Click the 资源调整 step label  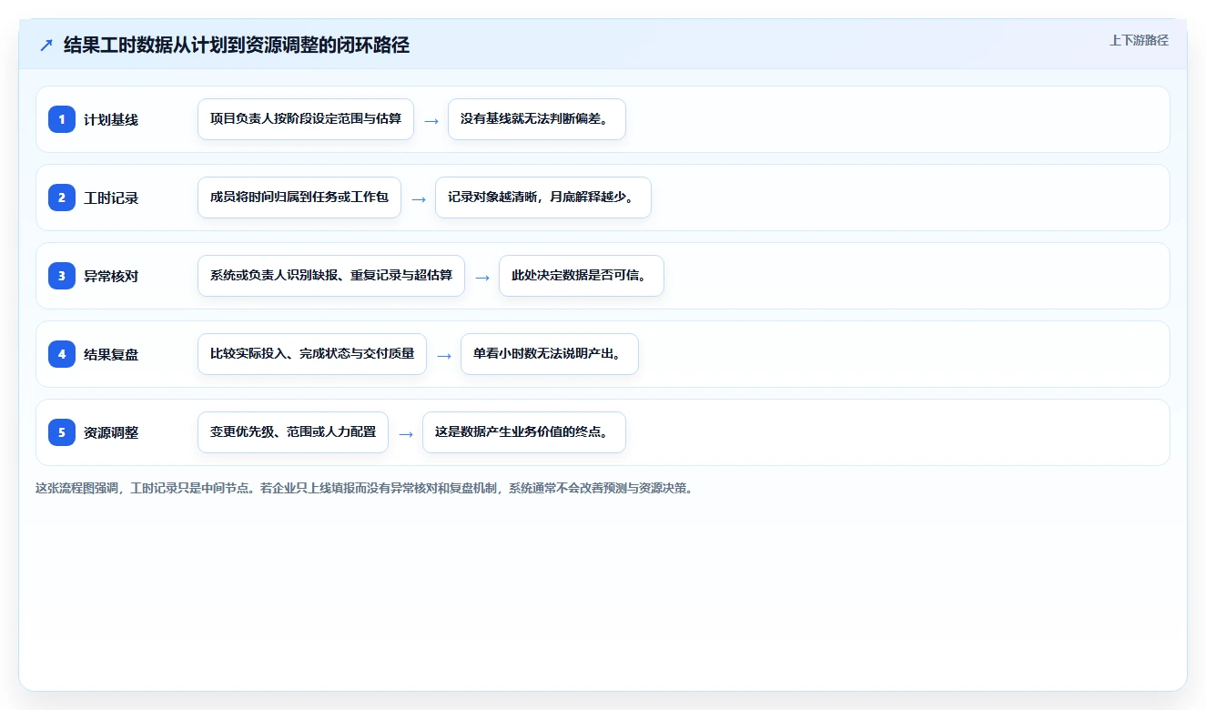pos(111,432)
